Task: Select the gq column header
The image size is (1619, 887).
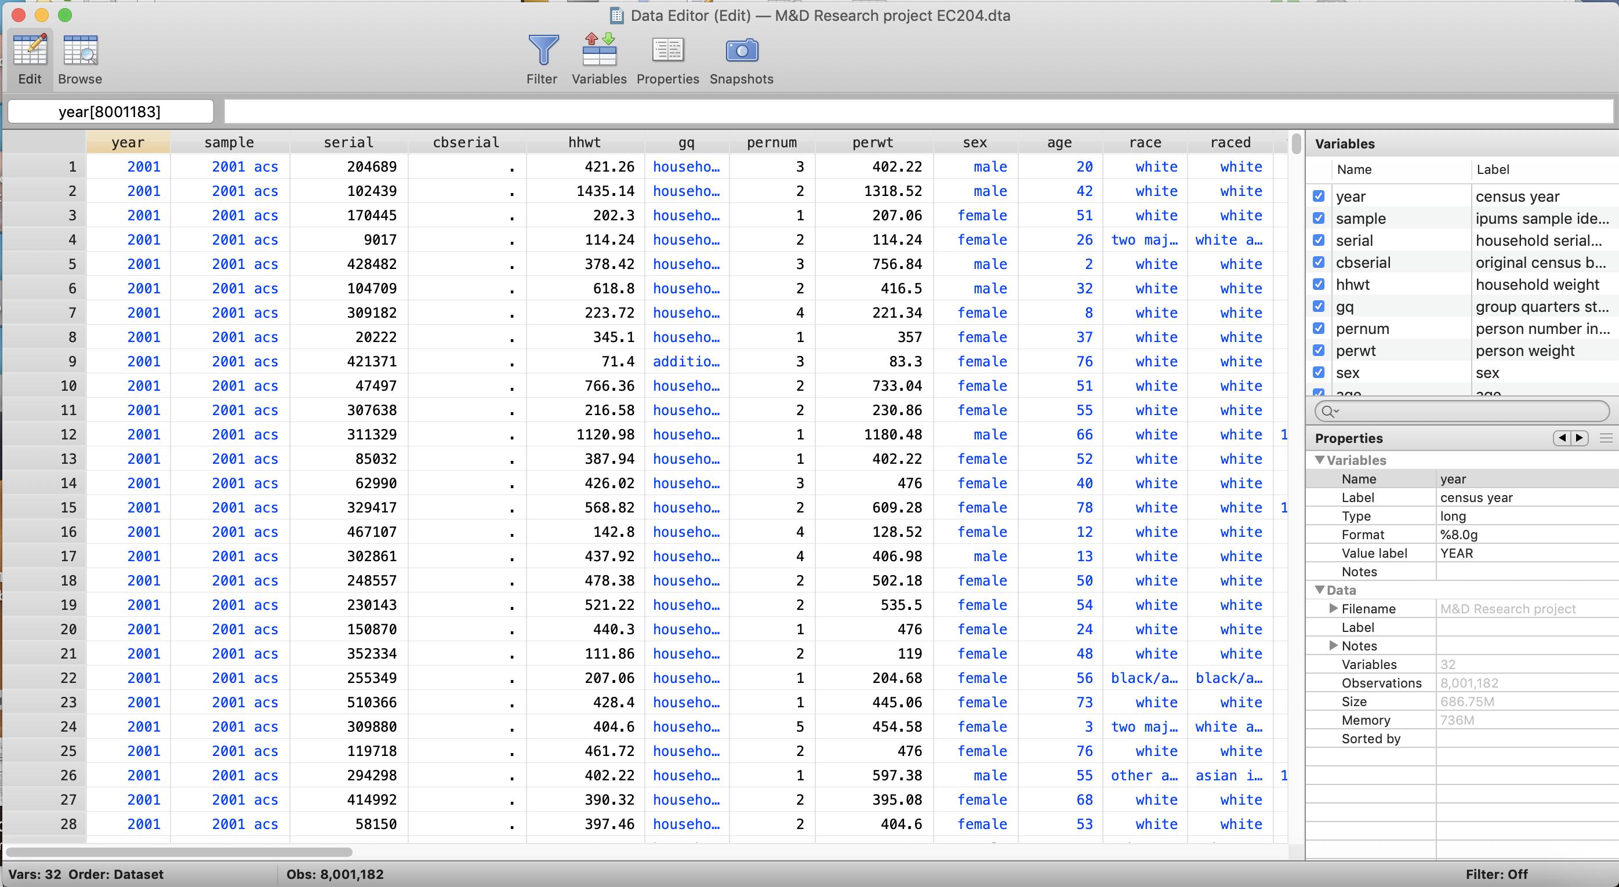Action: [x=687, y=143]
